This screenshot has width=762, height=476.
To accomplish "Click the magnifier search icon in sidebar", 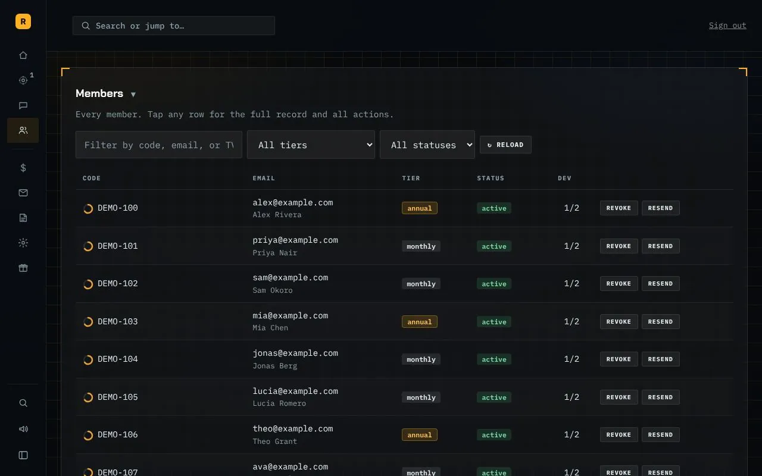I will (23, 403).
